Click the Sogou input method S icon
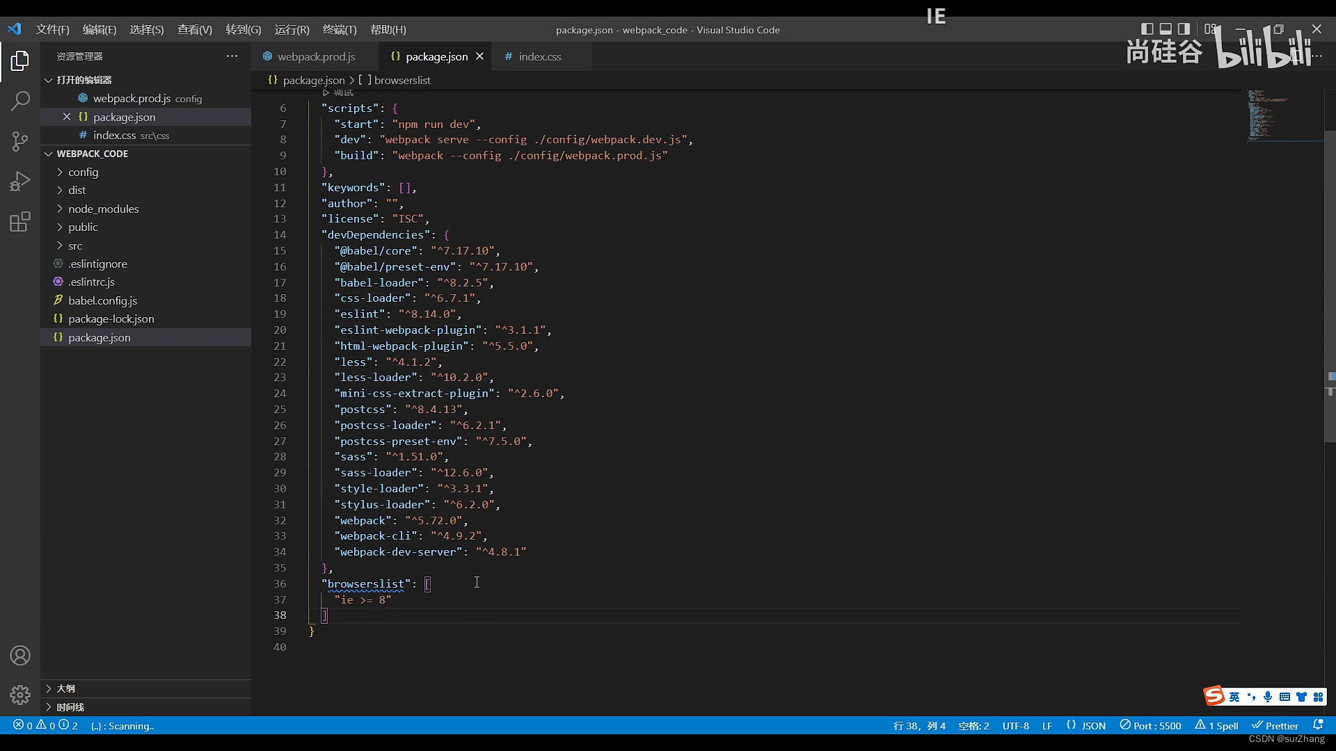The height and width of the screenshot is (751, 1336). (1214, 696)
